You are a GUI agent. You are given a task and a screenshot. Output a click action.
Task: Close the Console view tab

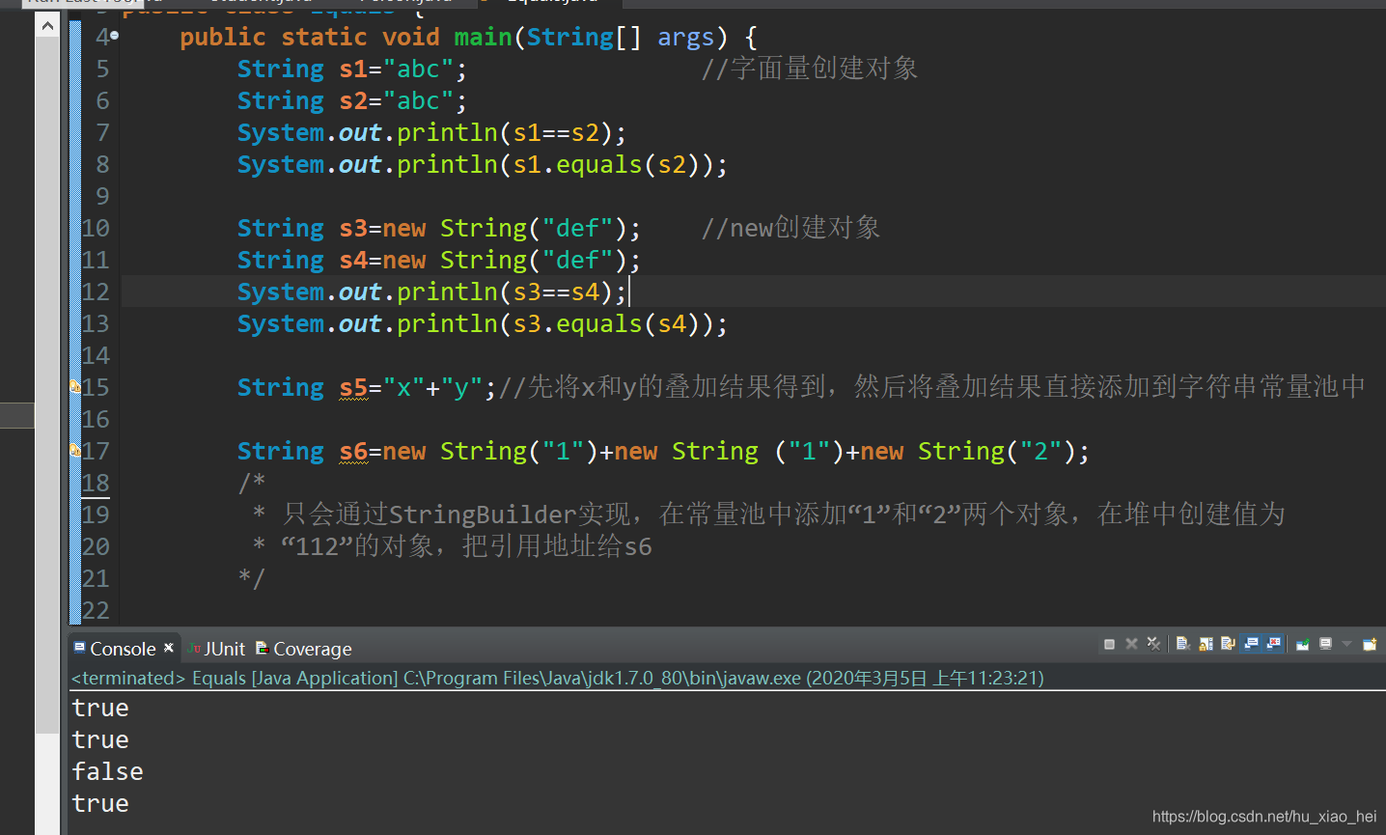click(169, 648)
